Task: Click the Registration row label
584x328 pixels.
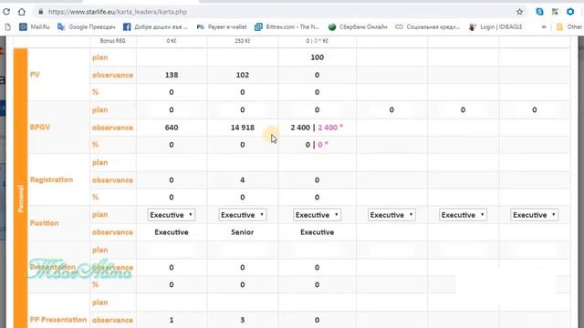Action: pyautogui.click(x=51, y=179)
